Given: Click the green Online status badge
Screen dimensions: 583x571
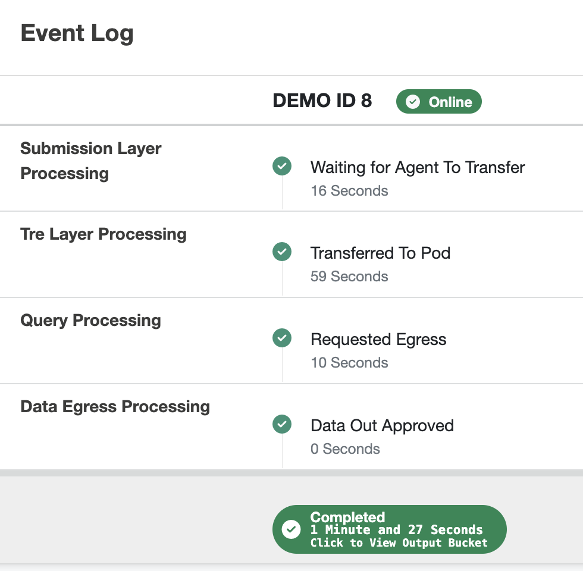Looking at the screenshot, I should 439,102.
